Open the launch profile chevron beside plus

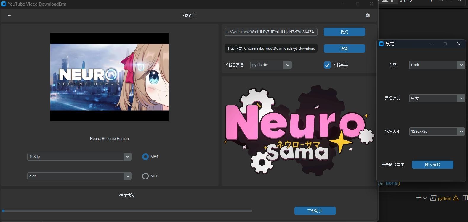pos(425,198)
